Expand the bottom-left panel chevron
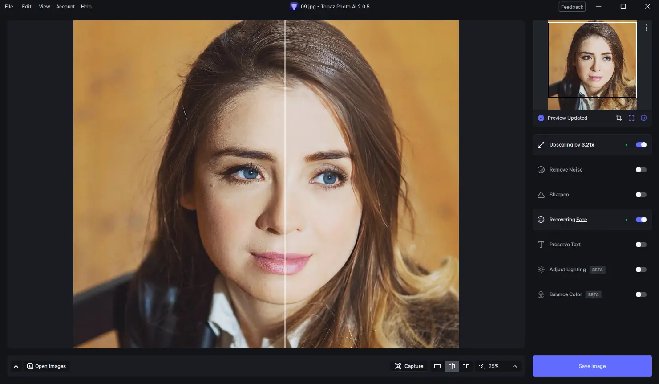 (x=16, y=366)
